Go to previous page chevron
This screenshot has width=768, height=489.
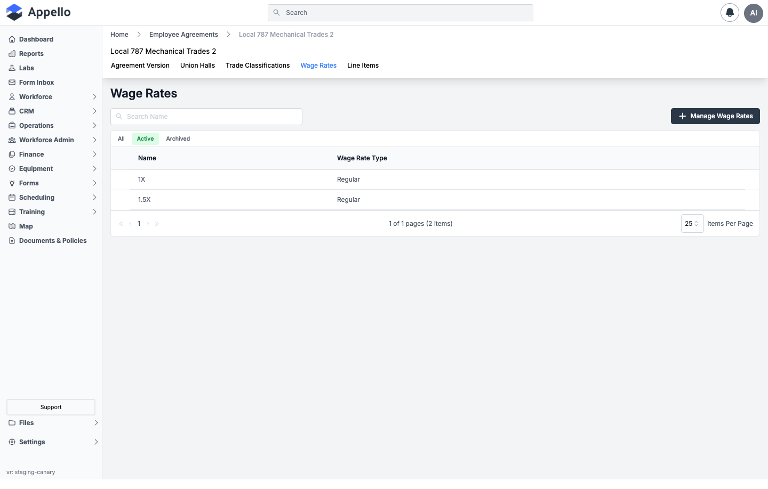[130, 224]
